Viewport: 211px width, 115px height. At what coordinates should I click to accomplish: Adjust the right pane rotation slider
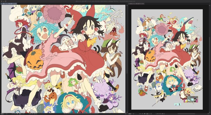(x=154, y=114)
